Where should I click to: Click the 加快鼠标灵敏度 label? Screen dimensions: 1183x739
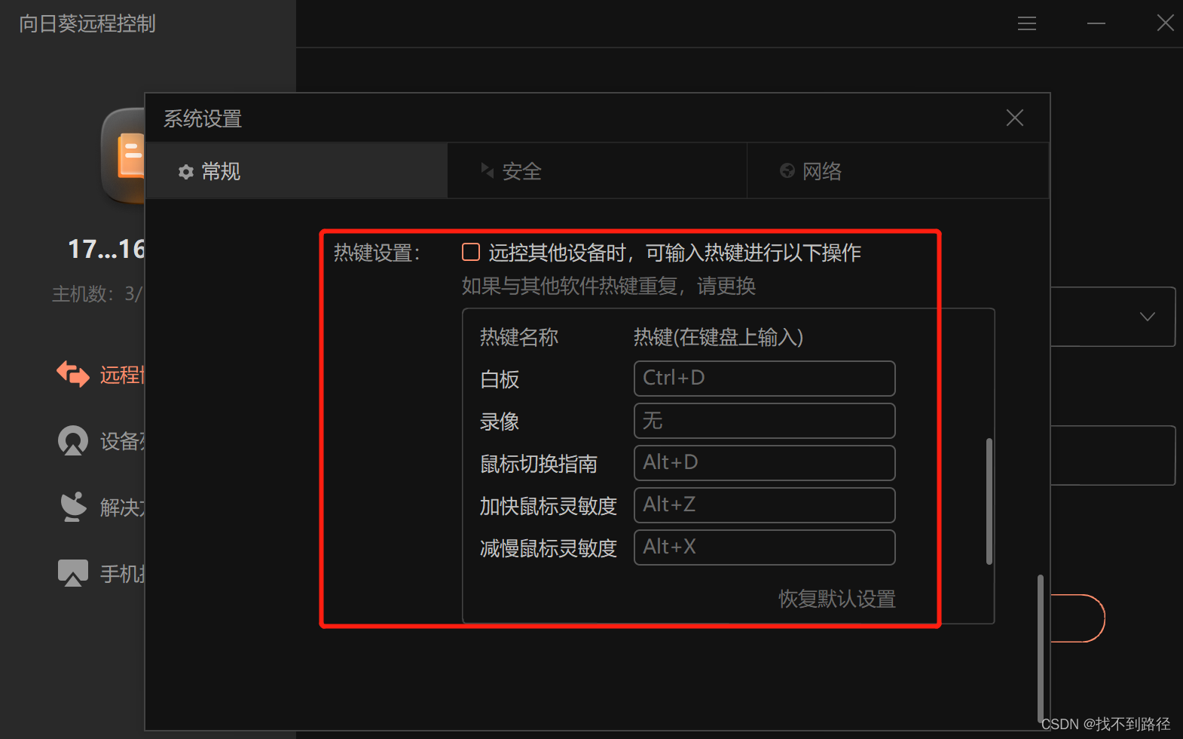(x=549, y=506)
